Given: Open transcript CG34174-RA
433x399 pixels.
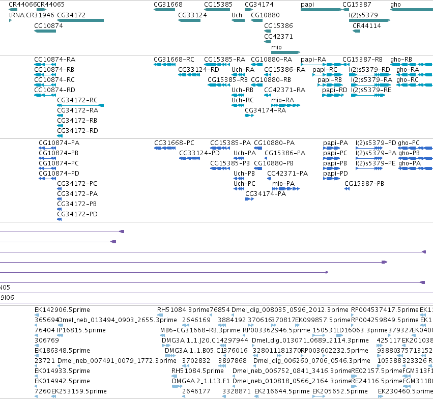Looking at the screenshot, I should click(266, 110).
